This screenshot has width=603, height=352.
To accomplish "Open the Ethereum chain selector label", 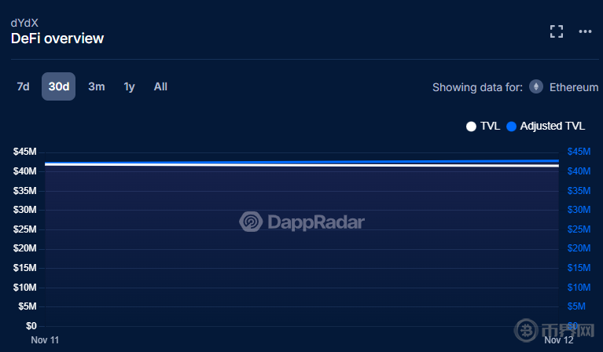I will (574, 87).
